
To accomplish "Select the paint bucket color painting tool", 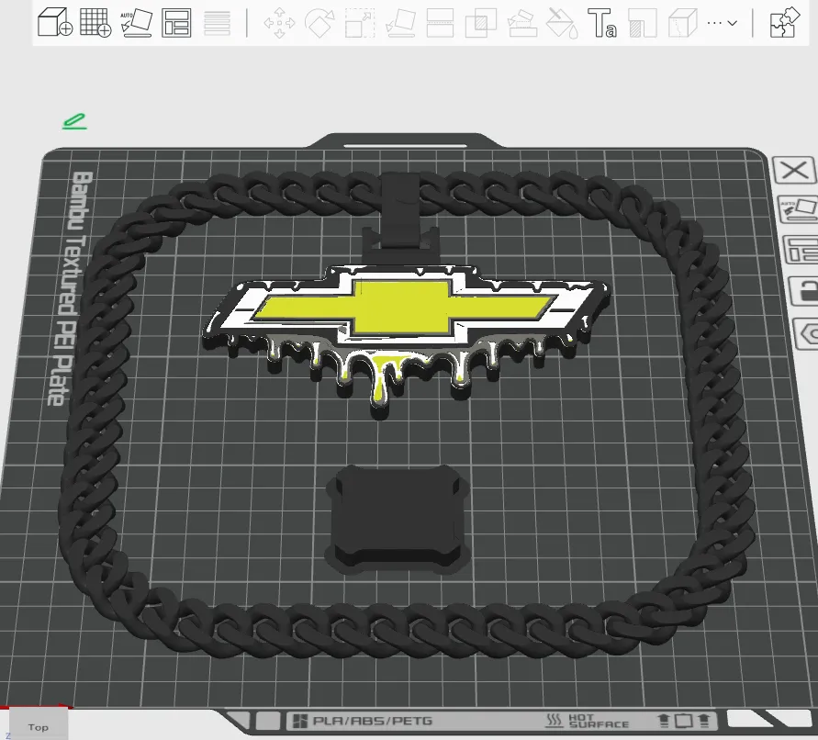I will (x=562, y=24).
